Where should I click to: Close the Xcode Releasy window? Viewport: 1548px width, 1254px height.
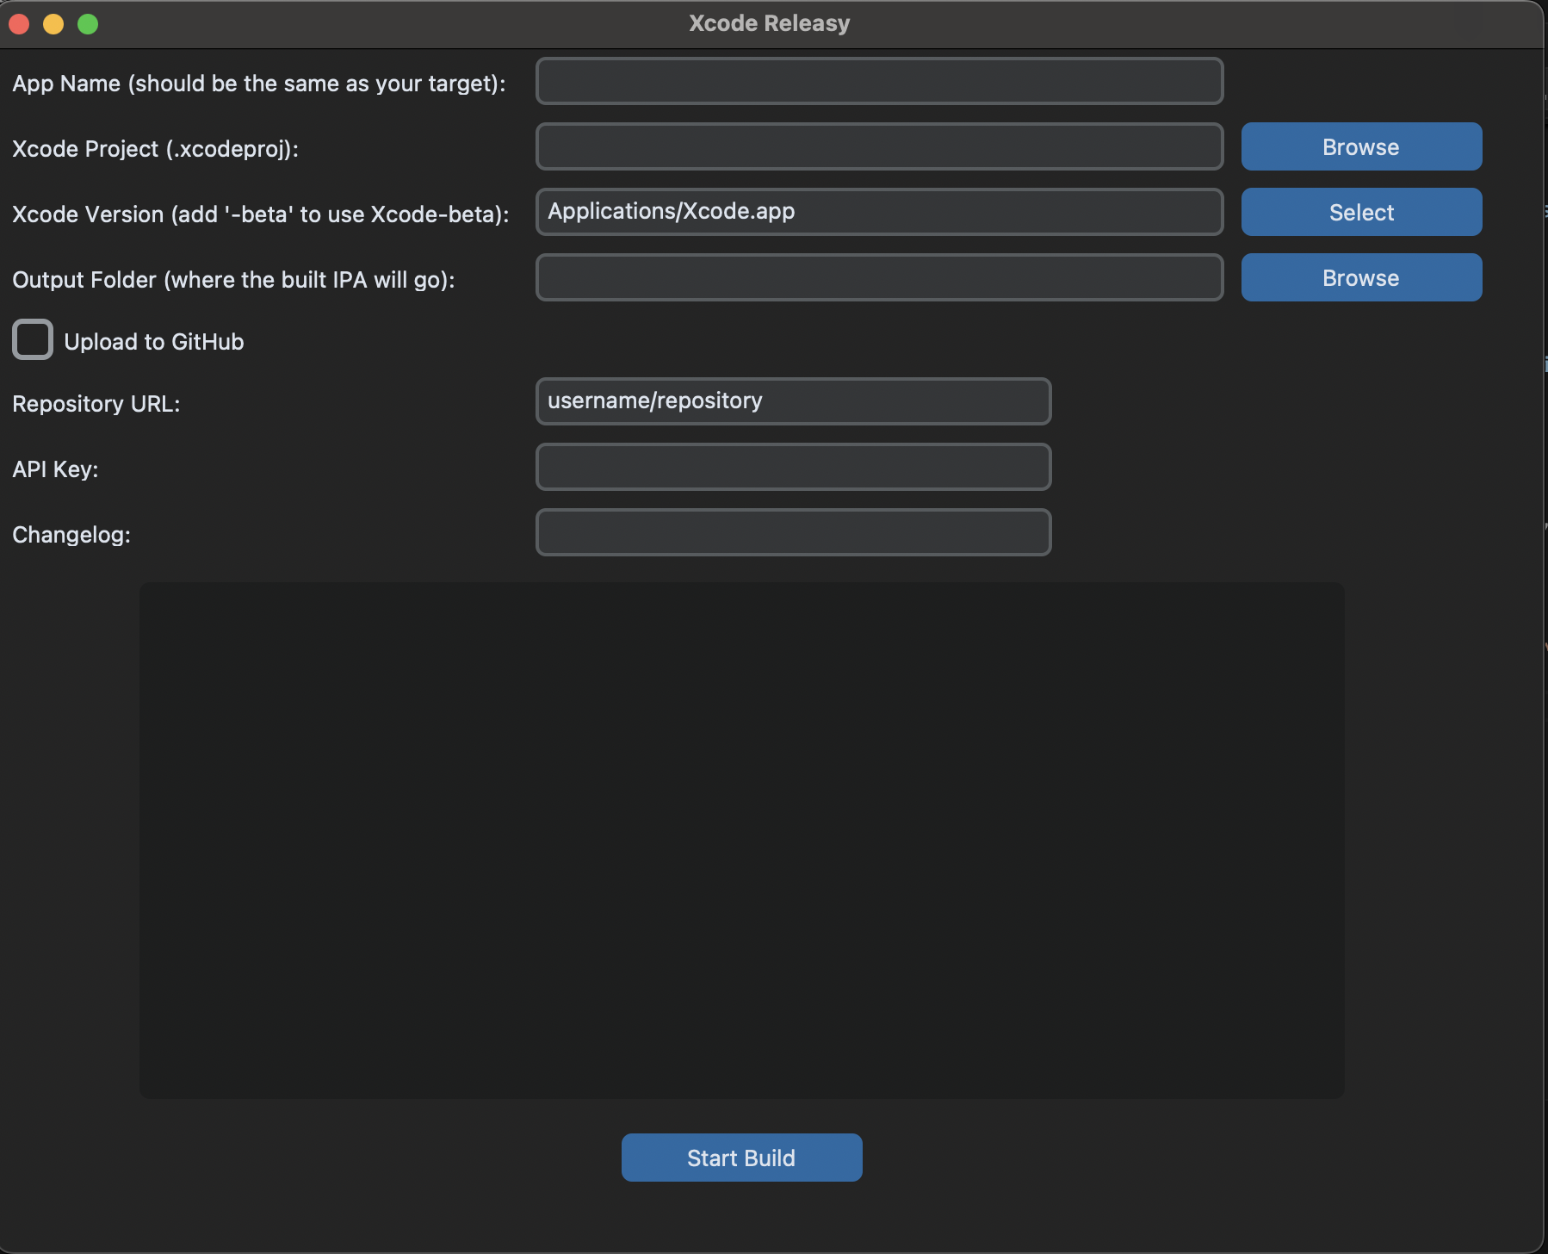point(19,24)
